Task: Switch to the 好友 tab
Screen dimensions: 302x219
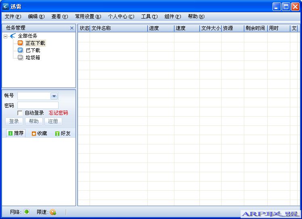Action: (x=63, y=133)
